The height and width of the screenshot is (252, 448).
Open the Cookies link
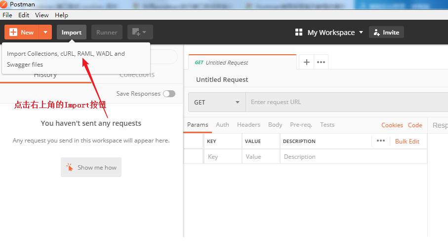tap(392, 125)
